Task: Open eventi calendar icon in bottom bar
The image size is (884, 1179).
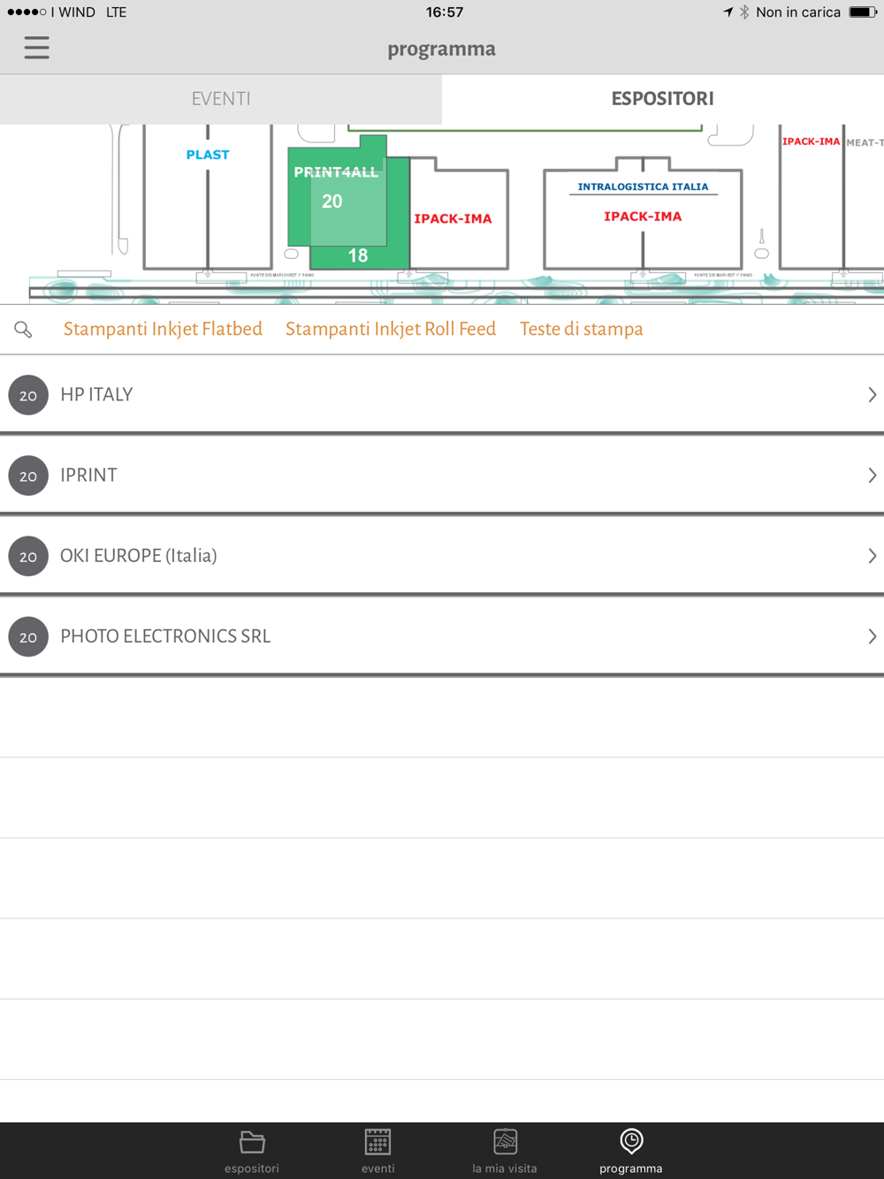Action: tap(377, 1144)
